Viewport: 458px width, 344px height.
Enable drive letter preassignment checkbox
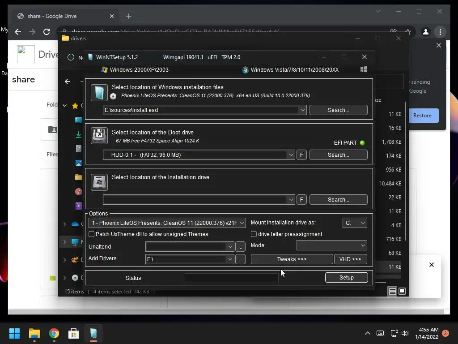pos(254,234)
